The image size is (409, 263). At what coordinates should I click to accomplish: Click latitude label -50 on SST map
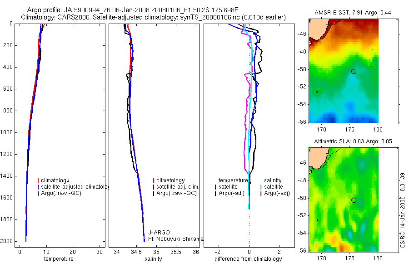(302, 69)
